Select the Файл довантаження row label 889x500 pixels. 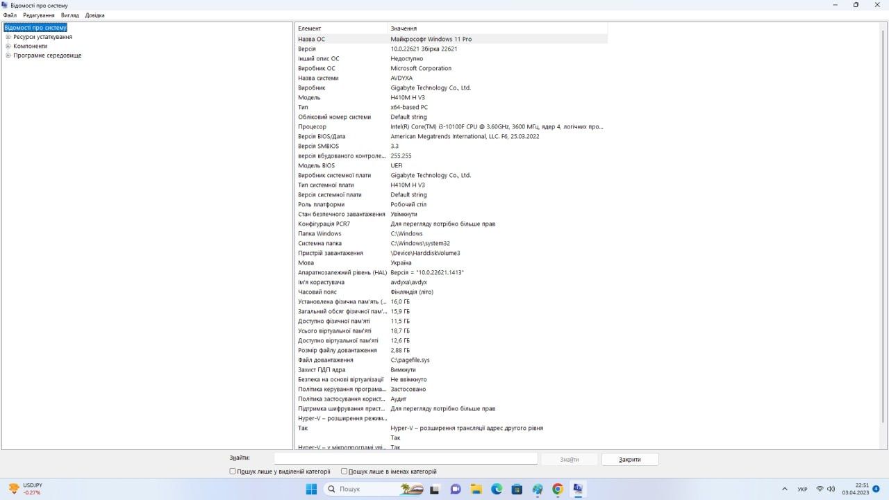[x=326, y=360]
